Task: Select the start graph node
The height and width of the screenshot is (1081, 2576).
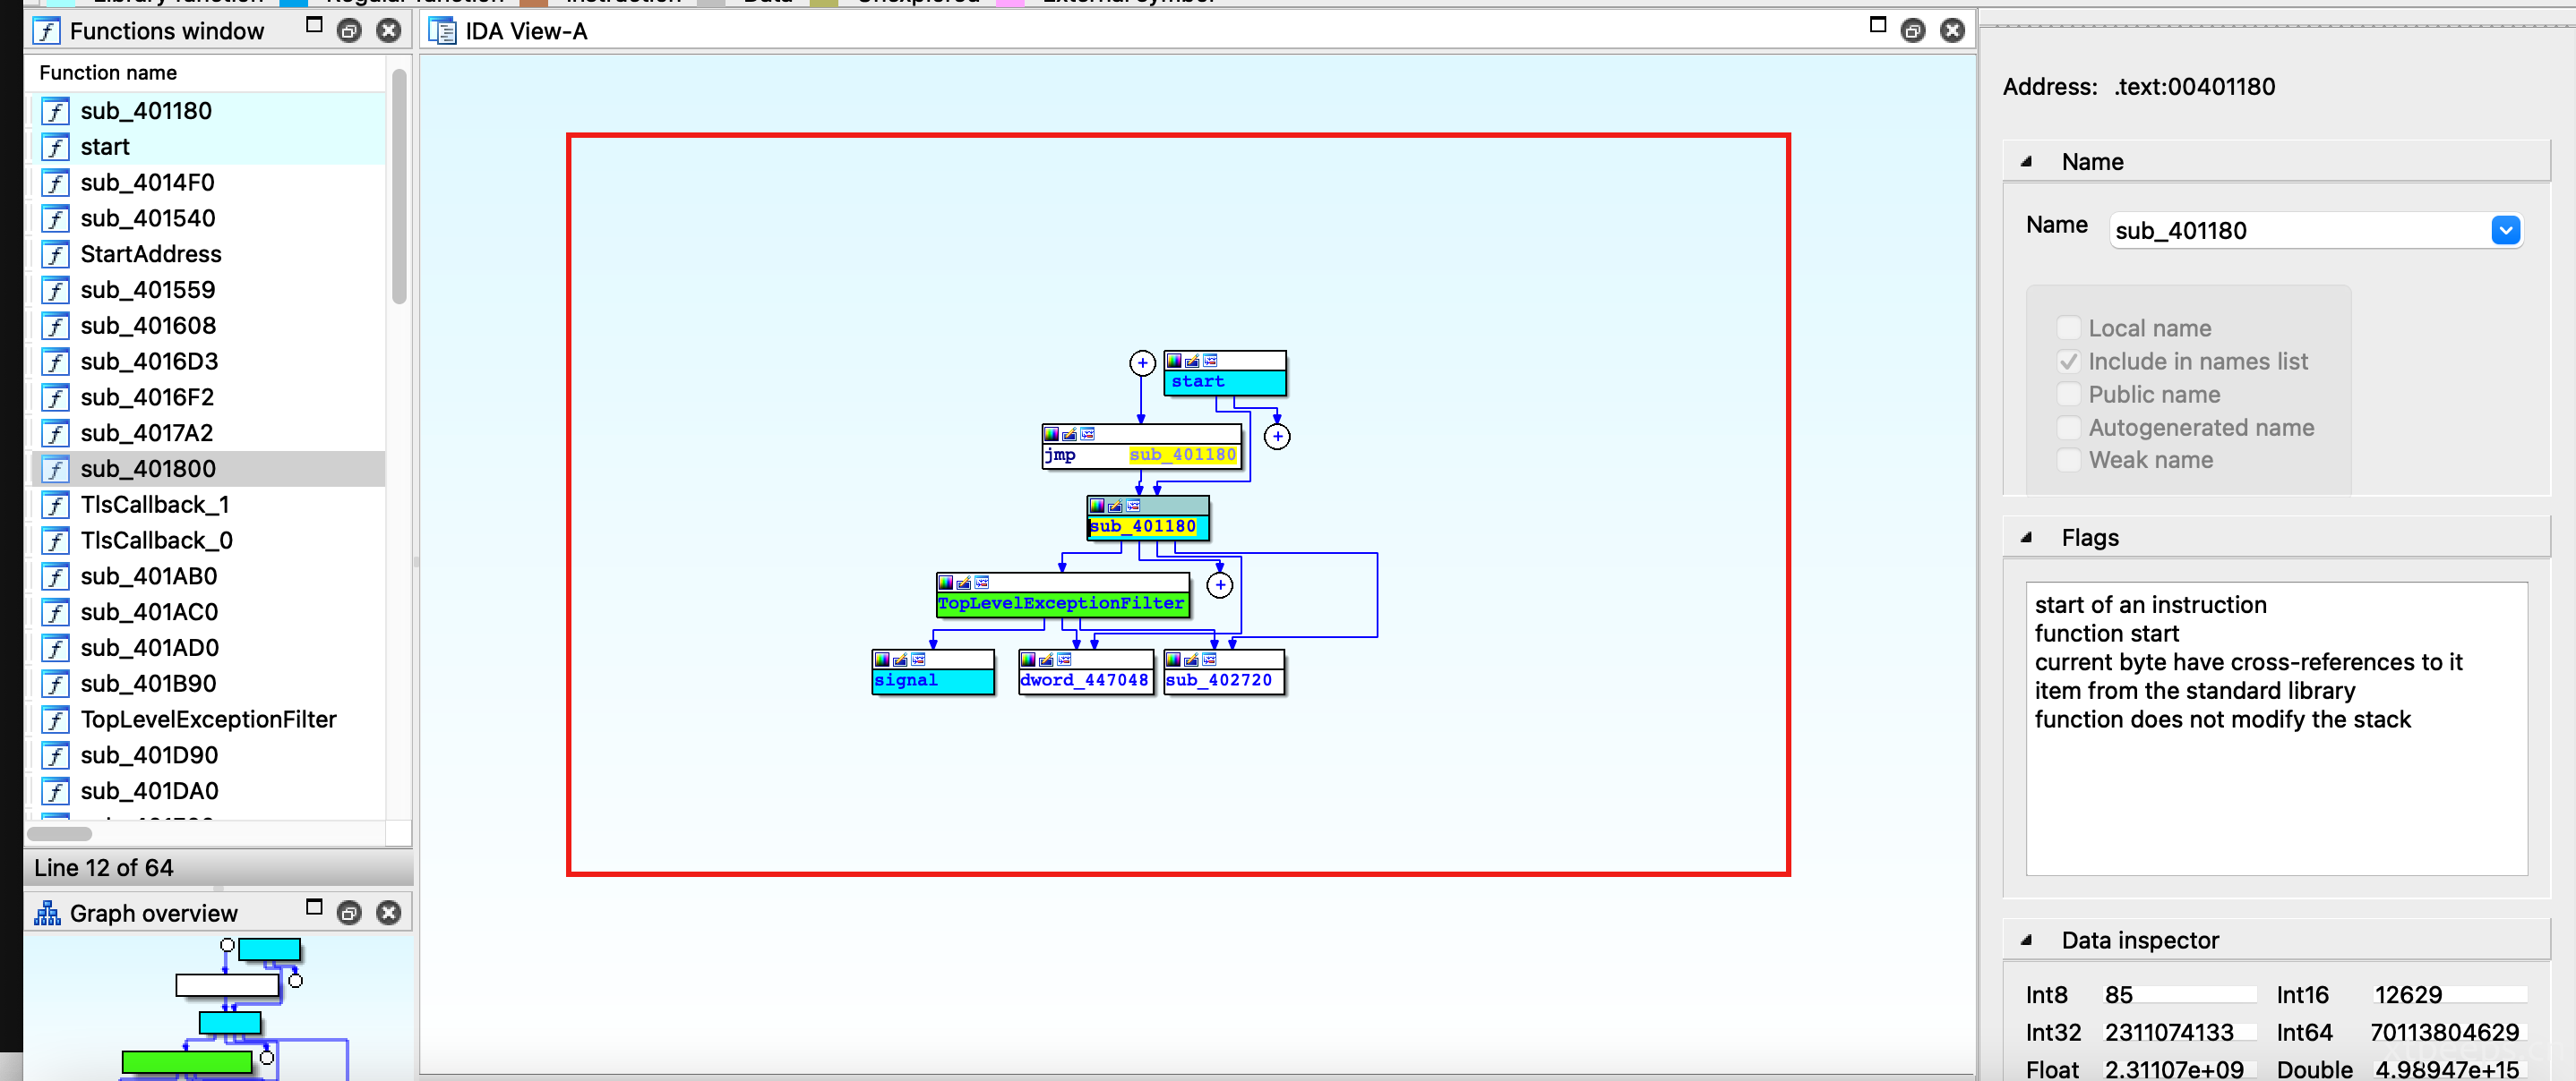Action: point(1225,372)
